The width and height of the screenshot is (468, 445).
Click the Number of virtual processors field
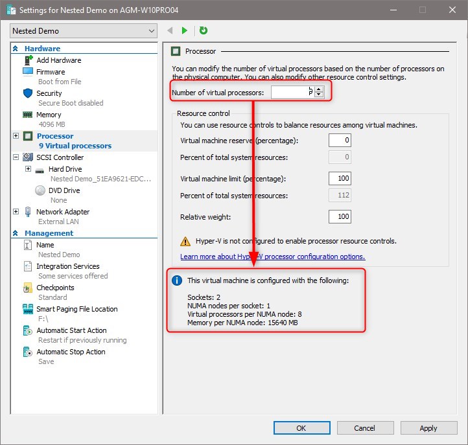point(293,92)
